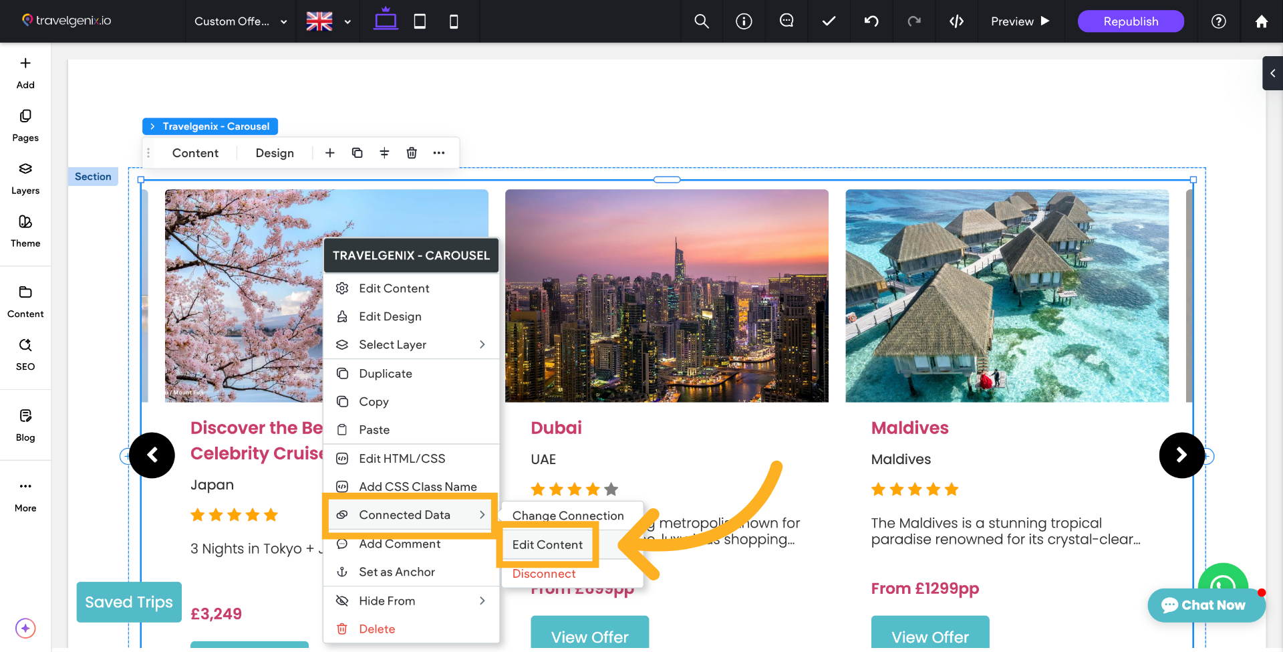Advance the carousel with the right arrow

[1181, 455]
